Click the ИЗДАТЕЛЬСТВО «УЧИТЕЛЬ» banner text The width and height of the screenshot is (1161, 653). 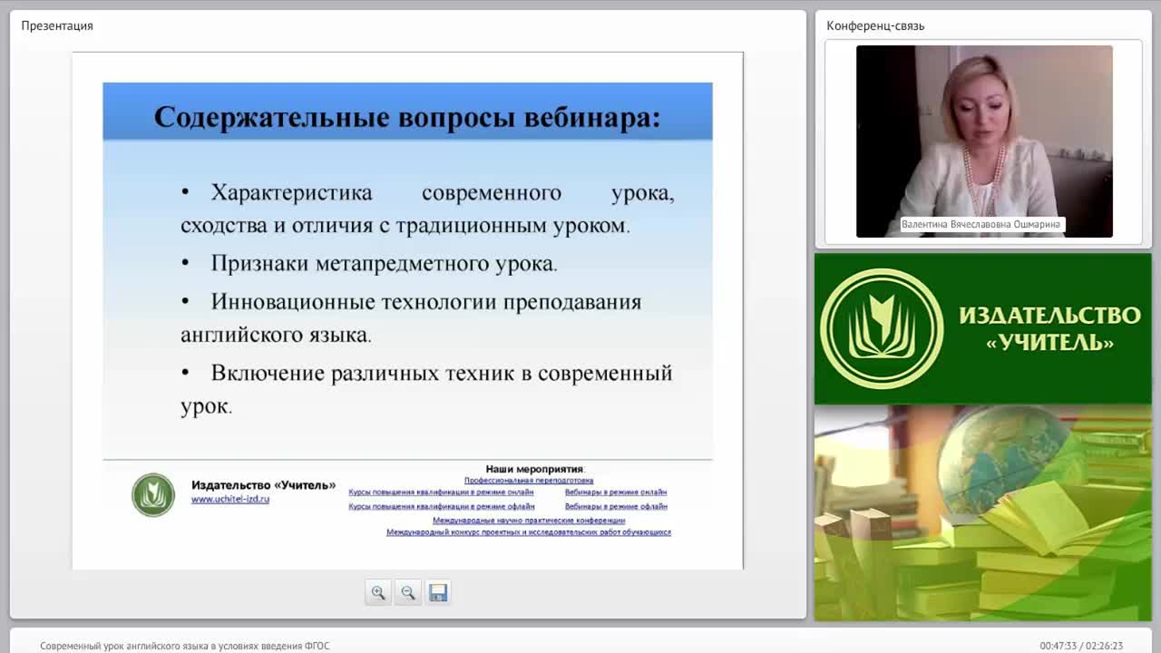[x=1049, y=328]
